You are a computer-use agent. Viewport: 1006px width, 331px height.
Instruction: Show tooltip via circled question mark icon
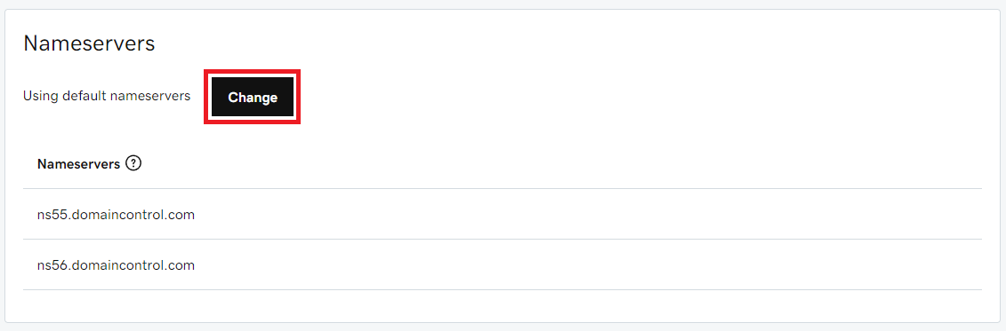point(133,163)
